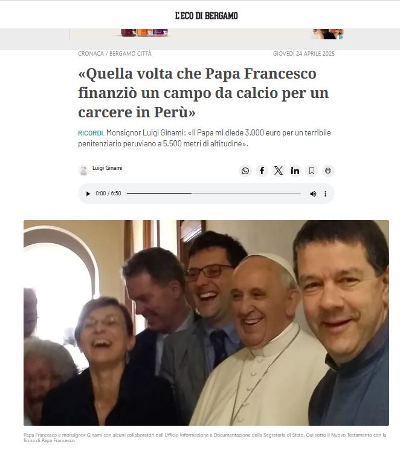Image resolution: width=400 pixels, height=459 pixels.
Task: Mute the audio player volume
Action: 313,194
